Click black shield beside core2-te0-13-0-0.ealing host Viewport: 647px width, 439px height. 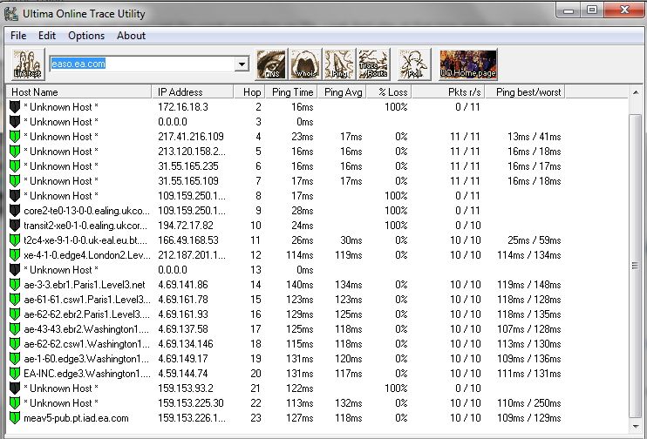pos(15,211)
